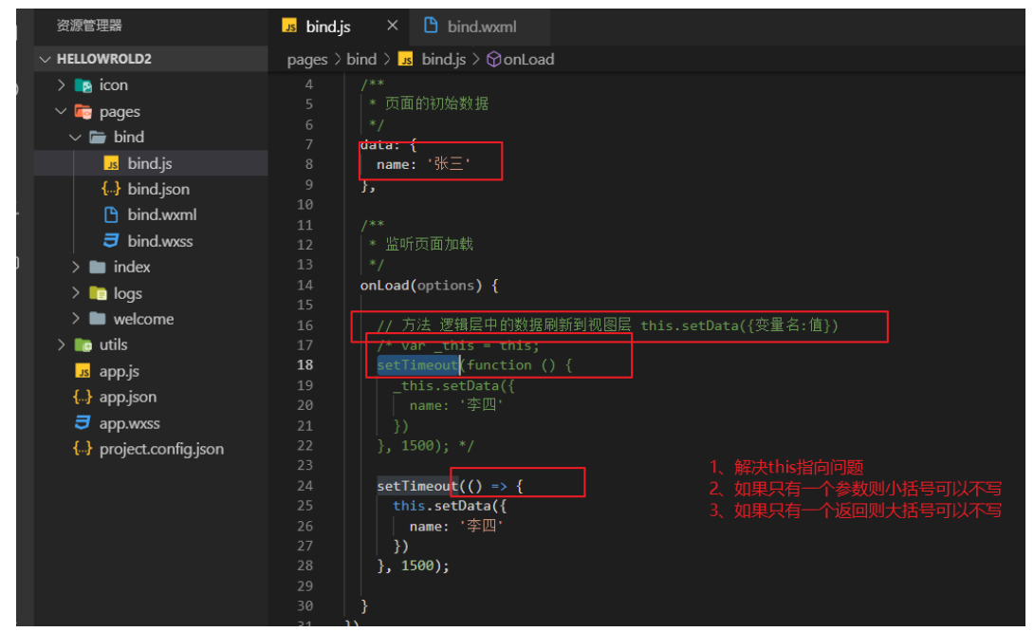Click the JS icon on the bind.js tab
The height and width of the screenshot is (632, 1034).
point(291,26)
